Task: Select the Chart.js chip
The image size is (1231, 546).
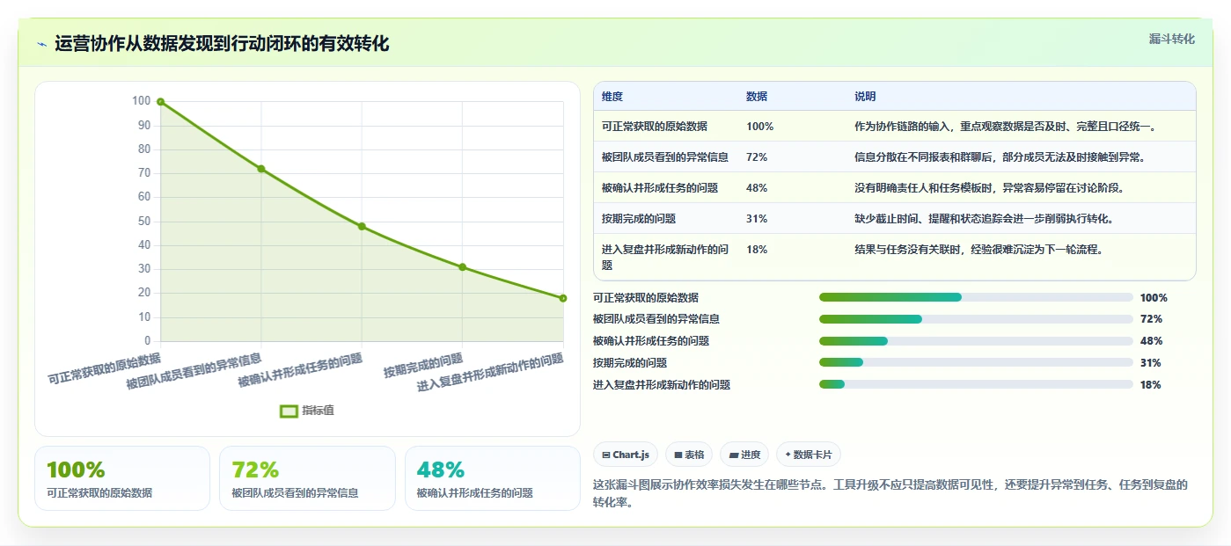Action: [x=626, y=455]
